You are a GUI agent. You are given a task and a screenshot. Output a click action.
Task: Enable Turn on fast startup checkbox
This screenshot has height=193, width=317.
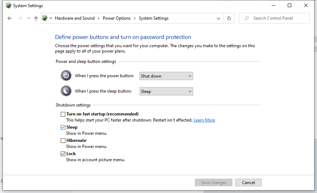(x=63, y=114)
